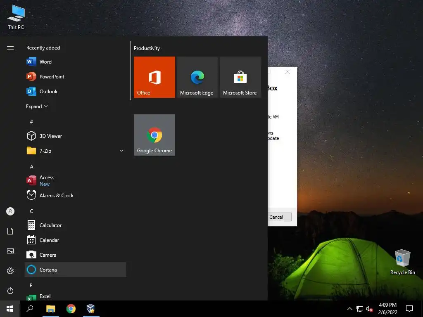Viewport: 423px width, 317px height.
Task: Open taskbar Search magnifier
Action: [x=30, y=309]
